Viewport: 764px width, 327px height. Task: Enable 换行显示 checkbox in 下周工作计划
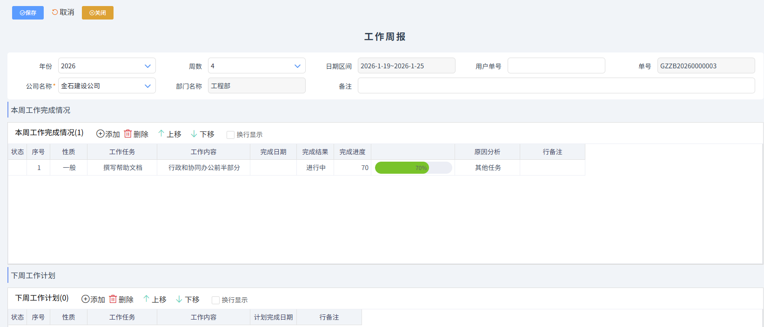tap(215, 300)
